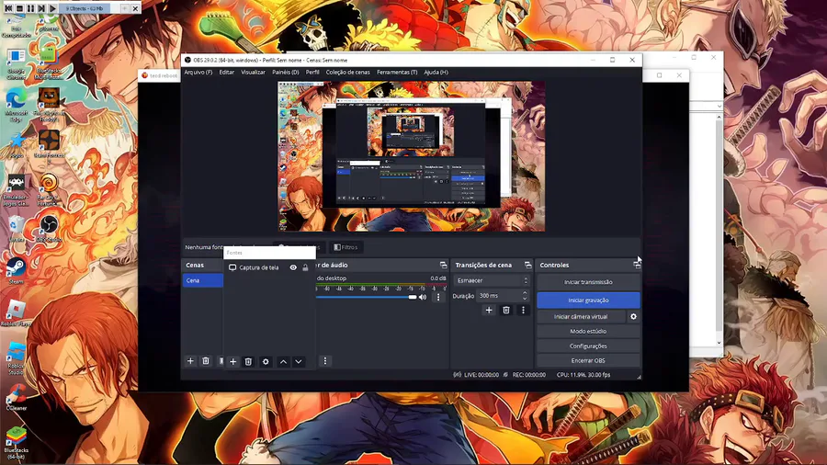This screenshot has height=465, width=827.
Task: Open the Steam desktop shortcut
Action: click(x=16, y=271)
